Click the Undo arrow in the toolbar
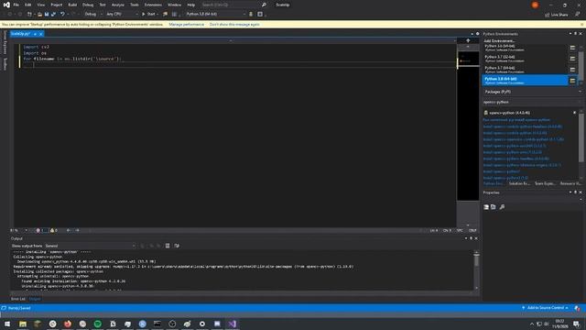 (62, 15)
